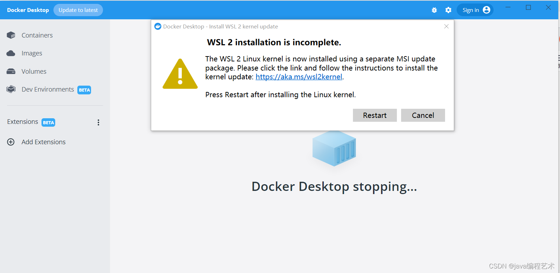Click the Containers cube icon
This screenshot has width=560, height=273.
11,35
